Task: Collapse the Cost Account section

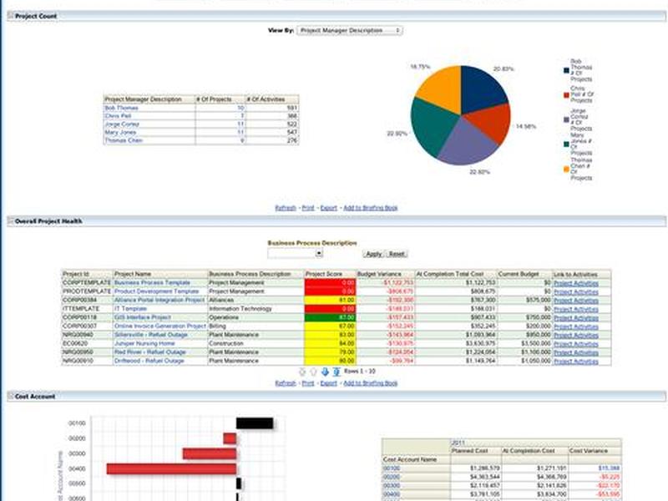Action: coord(10,396)
